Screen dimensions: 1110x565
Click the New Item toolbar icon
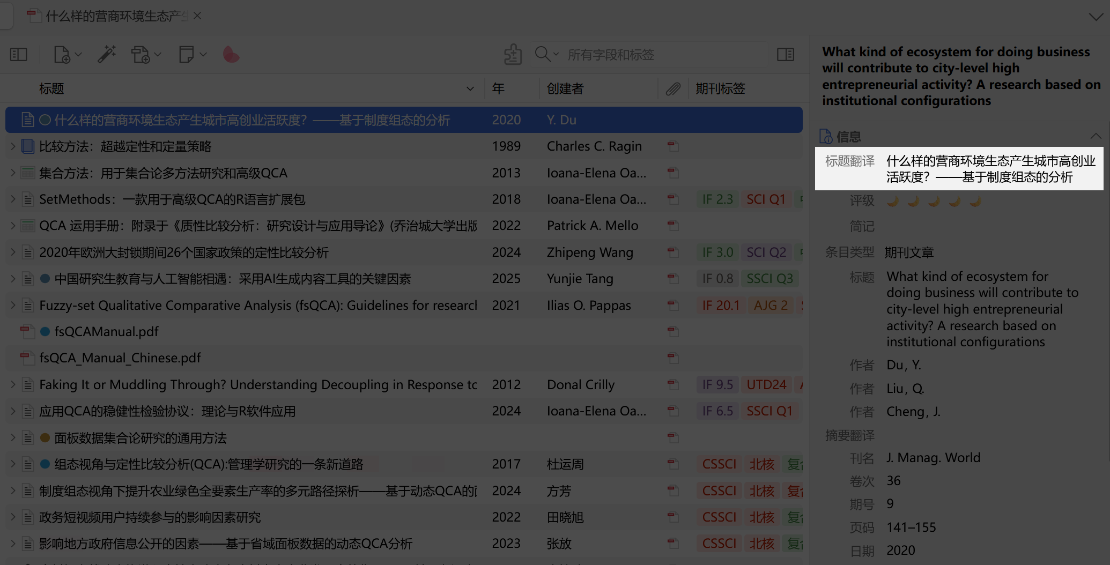point(62,55)
